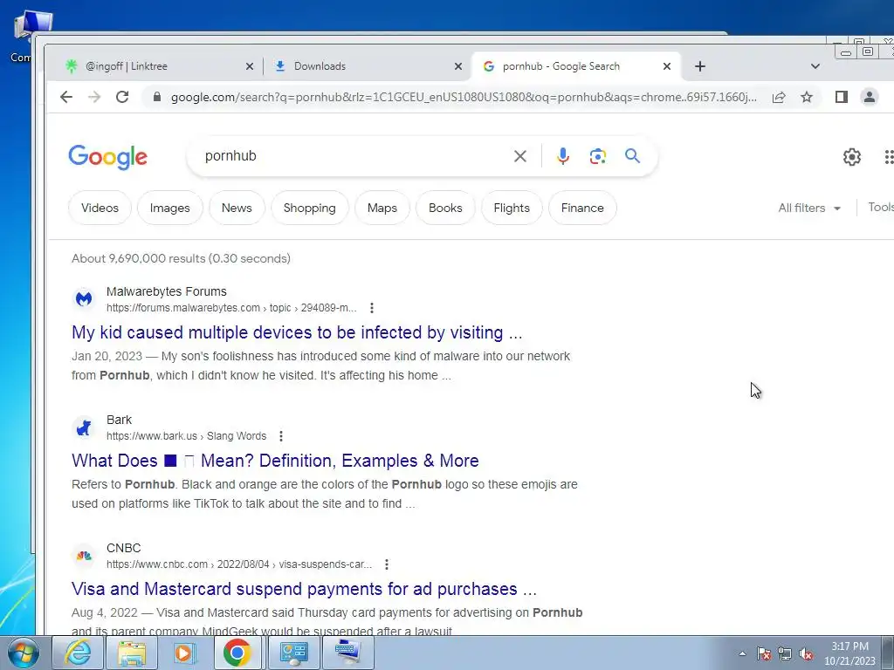
Task: Click the 'Malwarebytes Forums' site name
Action: 167,291
